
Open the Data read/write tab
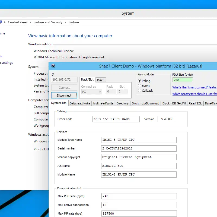pyautogui.click(x=80, y=103)
